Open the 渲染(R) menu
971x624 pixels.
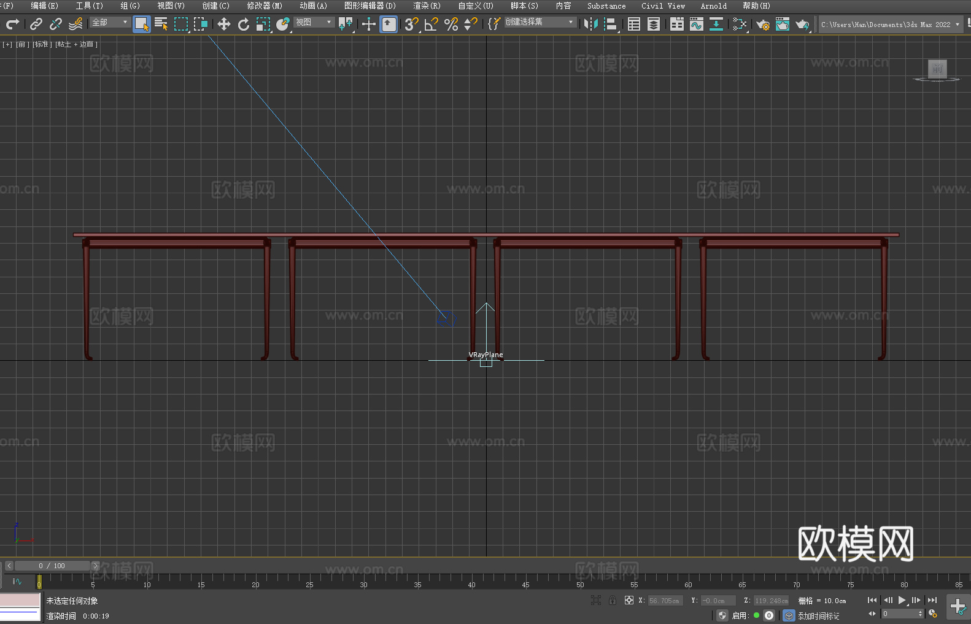pos(427,6)
